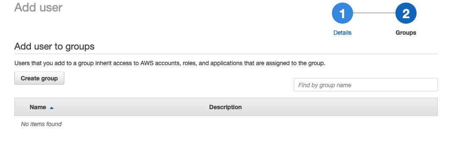The height and width of the screenshot is (157, 453).
Task: Click the divider under Add user to groups
Action: point(226,54)
